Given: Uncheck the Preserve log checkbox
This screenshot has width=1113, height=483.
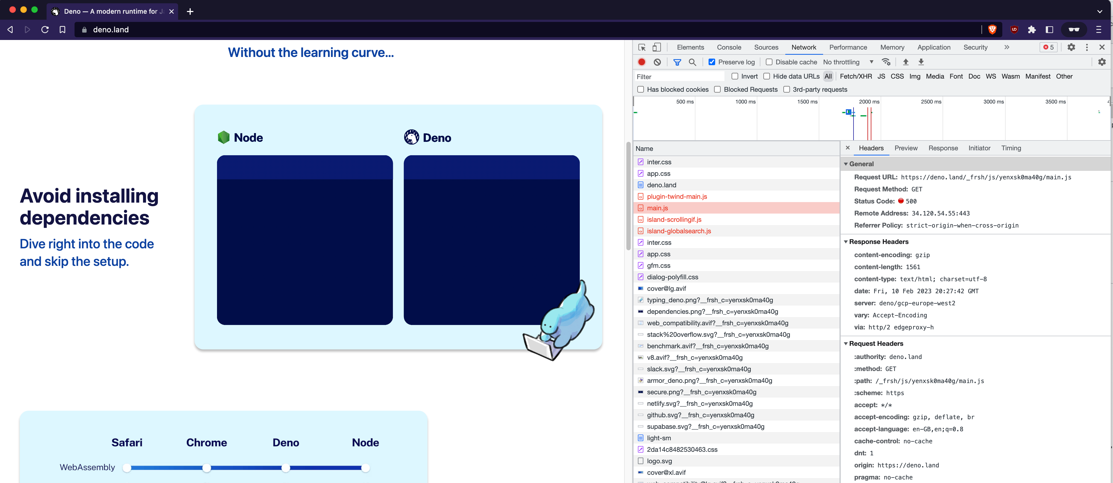Looking at the screenshot, I should point(712,62).
